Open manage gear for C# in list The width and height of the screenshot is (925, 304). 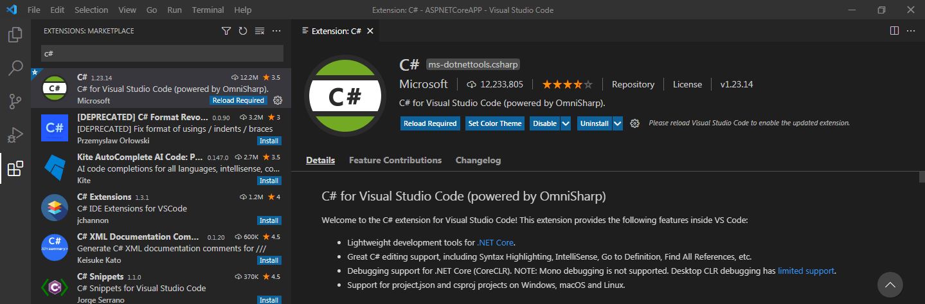[278, 100]
